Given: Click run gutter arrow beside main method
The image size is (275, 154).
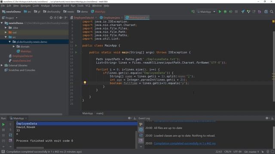Looking at the screenshot, I should [76, 52].
